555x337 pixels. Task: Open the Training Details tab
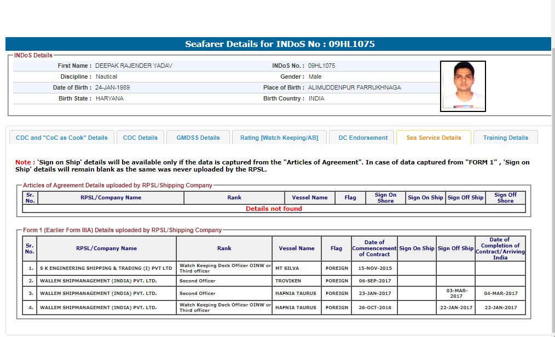point(505,138)
